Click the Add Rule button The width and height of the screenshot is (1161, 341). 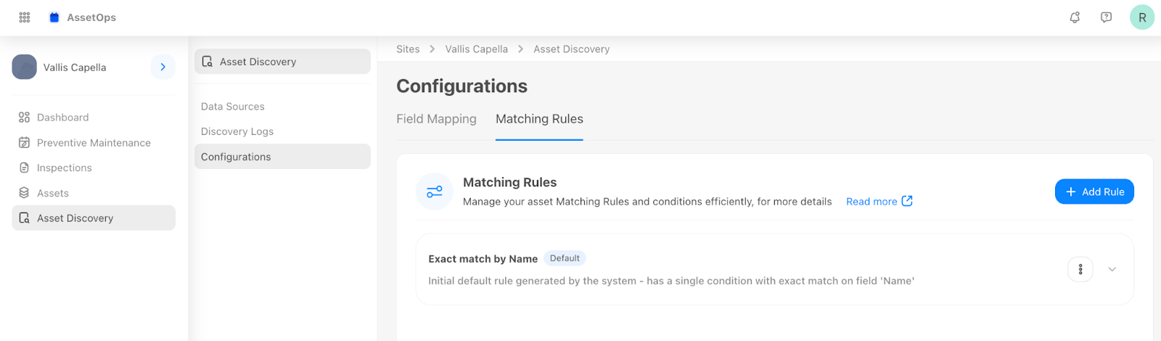tap(1094, 192)
